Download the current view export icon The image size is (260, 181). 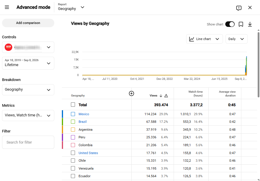250,24
